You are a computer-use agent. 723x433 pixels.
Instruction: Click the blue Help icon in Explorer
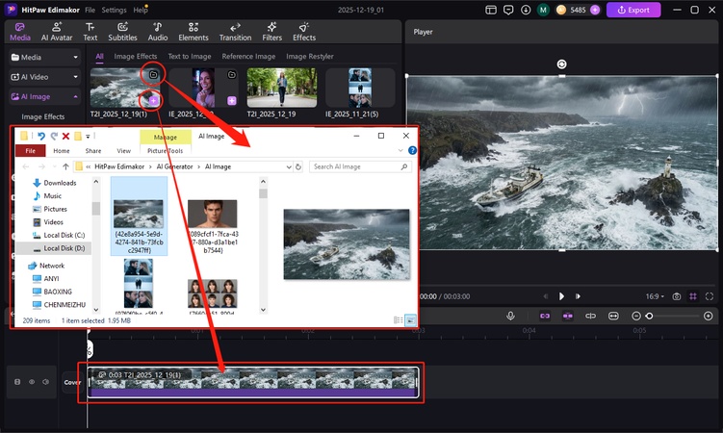pyautogui.click(x=412, y=151)
